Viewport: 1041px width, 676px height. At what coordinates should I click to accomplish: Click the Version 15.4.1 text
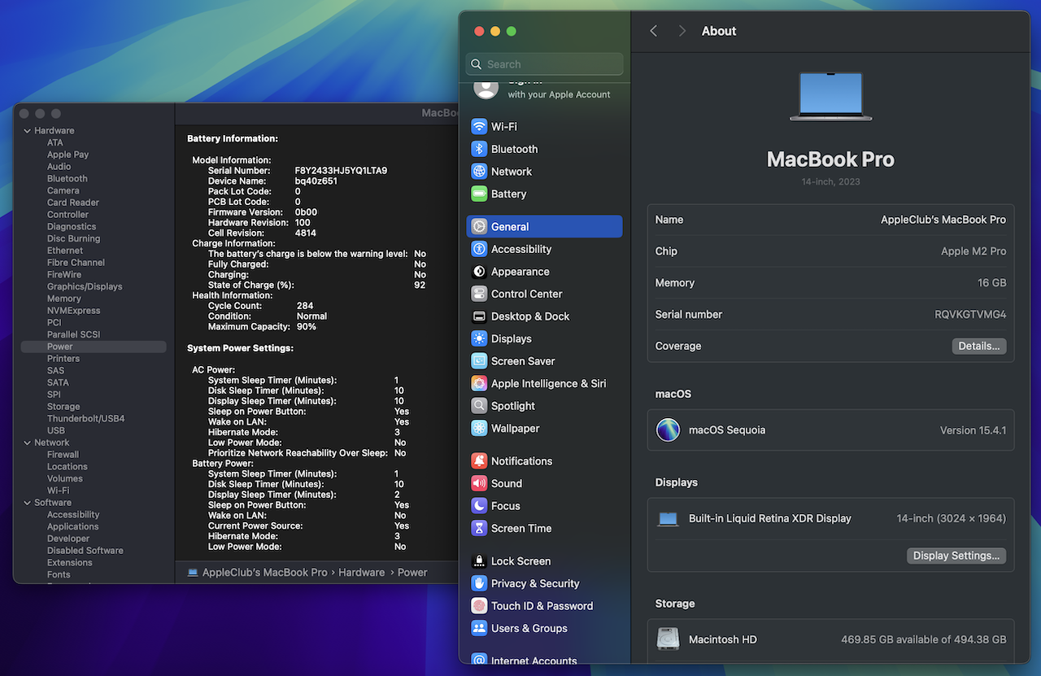[973, 430]
